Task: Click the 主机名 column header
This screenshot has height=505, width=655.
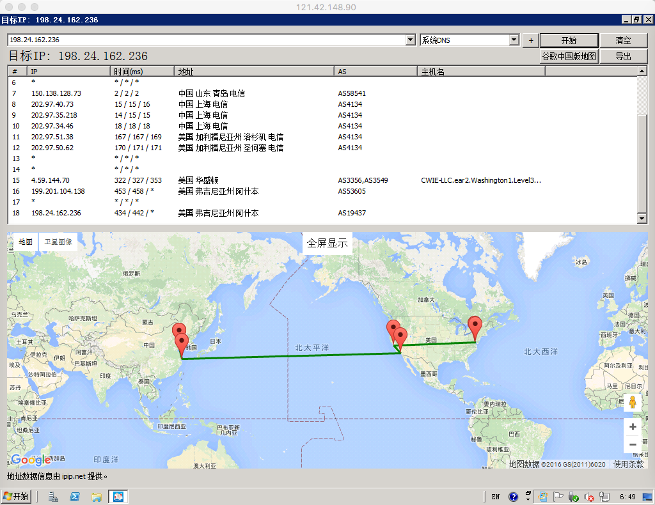Action: (481, 72)
